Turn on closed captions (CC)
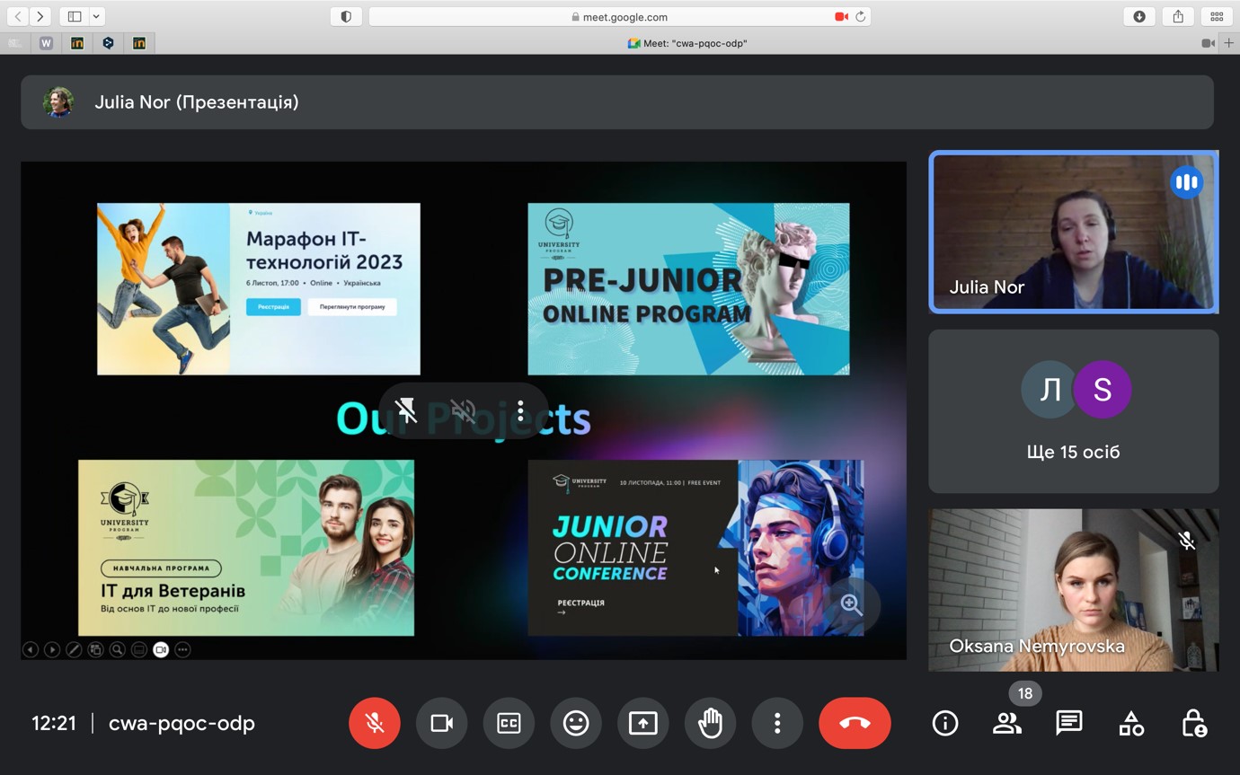1240x775 pixels. [x=509, y=723]
